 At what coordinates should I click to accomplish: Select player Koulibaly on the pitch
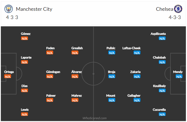point(159,86)
